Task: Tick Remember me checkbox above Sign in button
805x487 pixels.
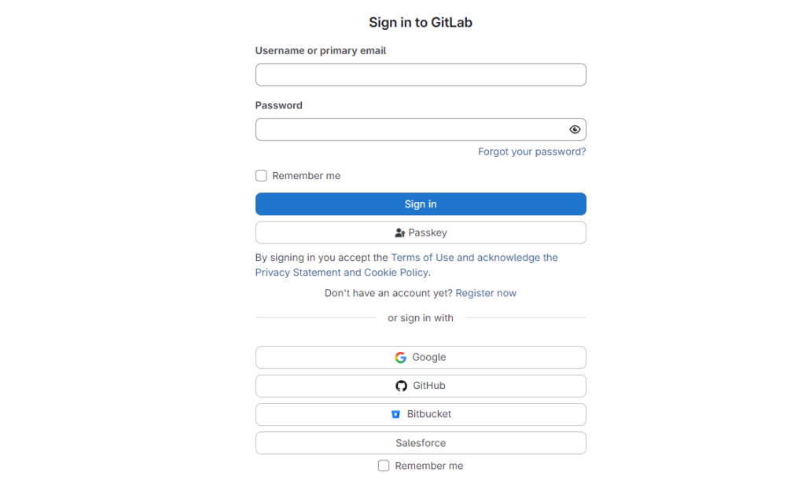Action: coord(261,176)
